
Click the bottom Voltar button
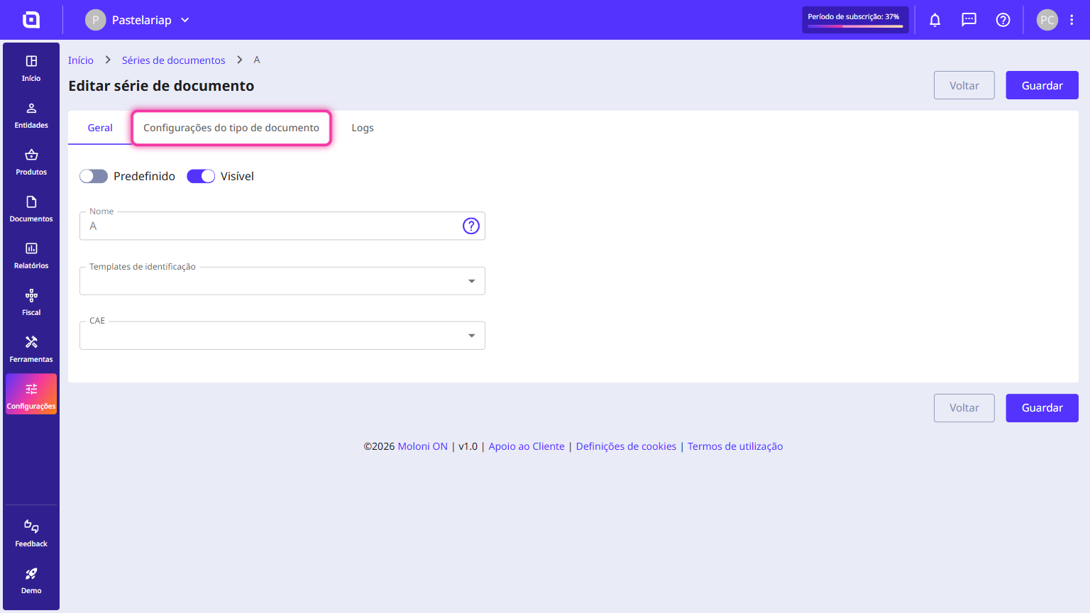(x=964, y=408)
